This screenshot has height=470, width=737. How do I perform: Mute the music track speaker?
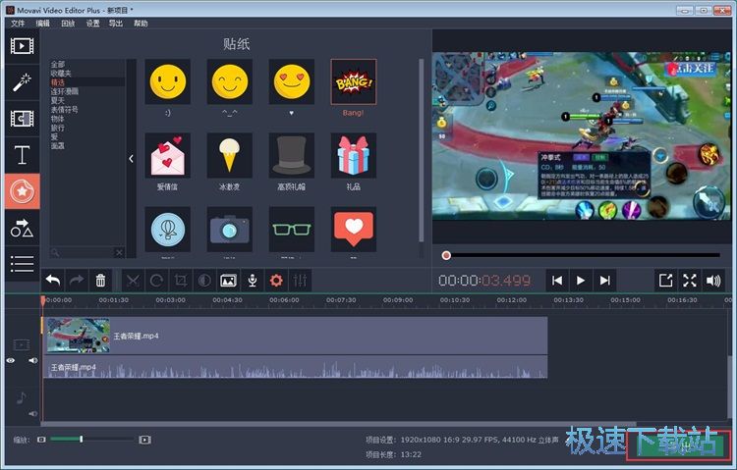(32, 414)
